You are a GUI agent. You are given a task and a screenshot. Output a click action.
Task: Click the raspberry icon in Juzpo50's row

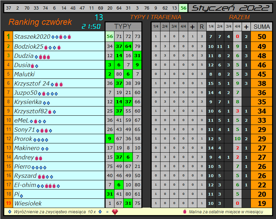click(x=44, y=93)
